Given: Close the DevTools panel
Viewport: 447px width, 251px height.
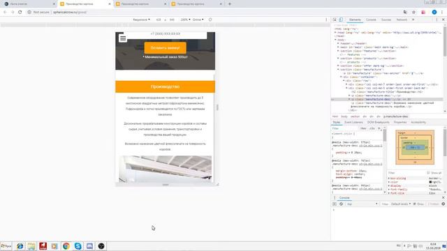Looking at the screenshot, I should tap(444, 20).
